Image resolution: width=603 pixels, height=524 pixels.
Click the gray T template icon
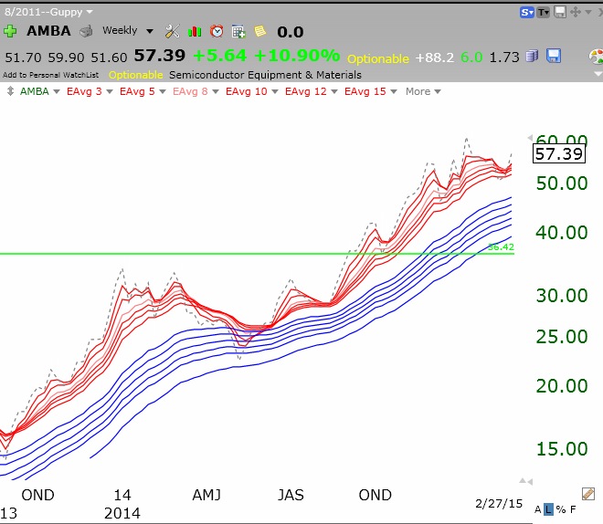[x=543, y=12]
